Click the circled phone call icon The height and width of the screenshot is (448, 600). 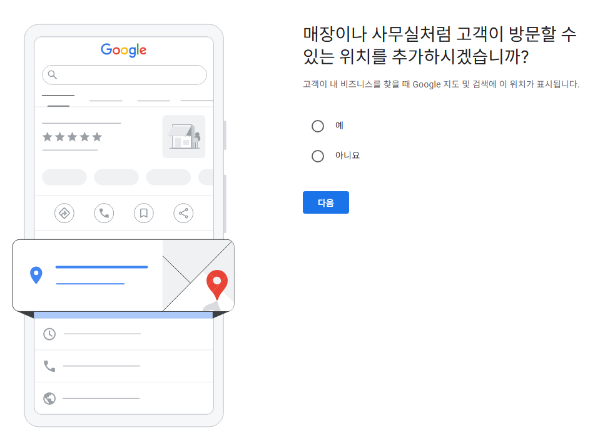[104, 213]
